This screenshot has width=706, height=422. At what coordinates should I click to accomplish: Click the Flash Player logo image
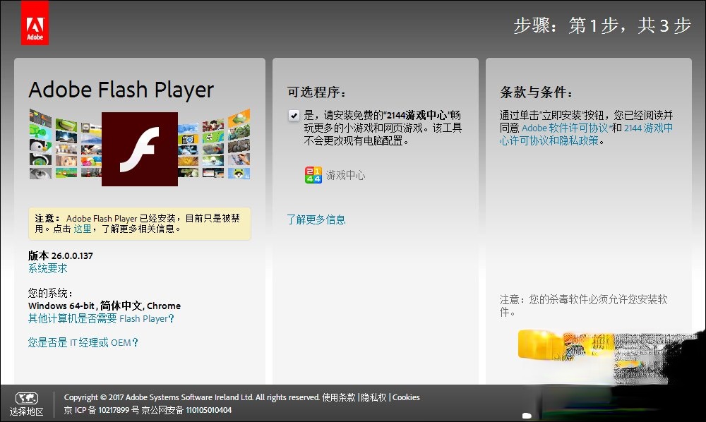[140, 149]
